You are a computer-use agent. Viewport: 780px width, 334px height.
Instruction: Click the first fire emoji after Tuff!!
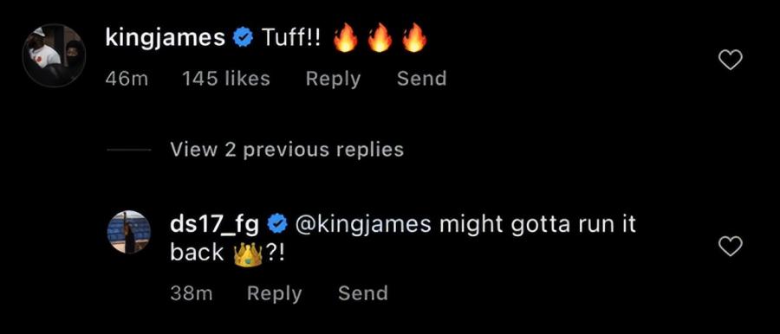coord(346,38)
